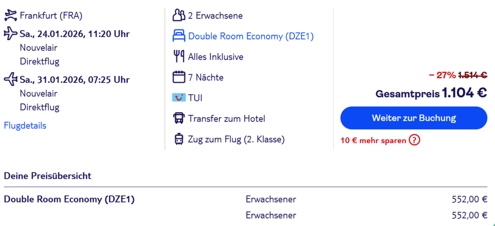
Task: Click the 2 Erwachsene travelers icon
Action: click(x=179, y=16)
